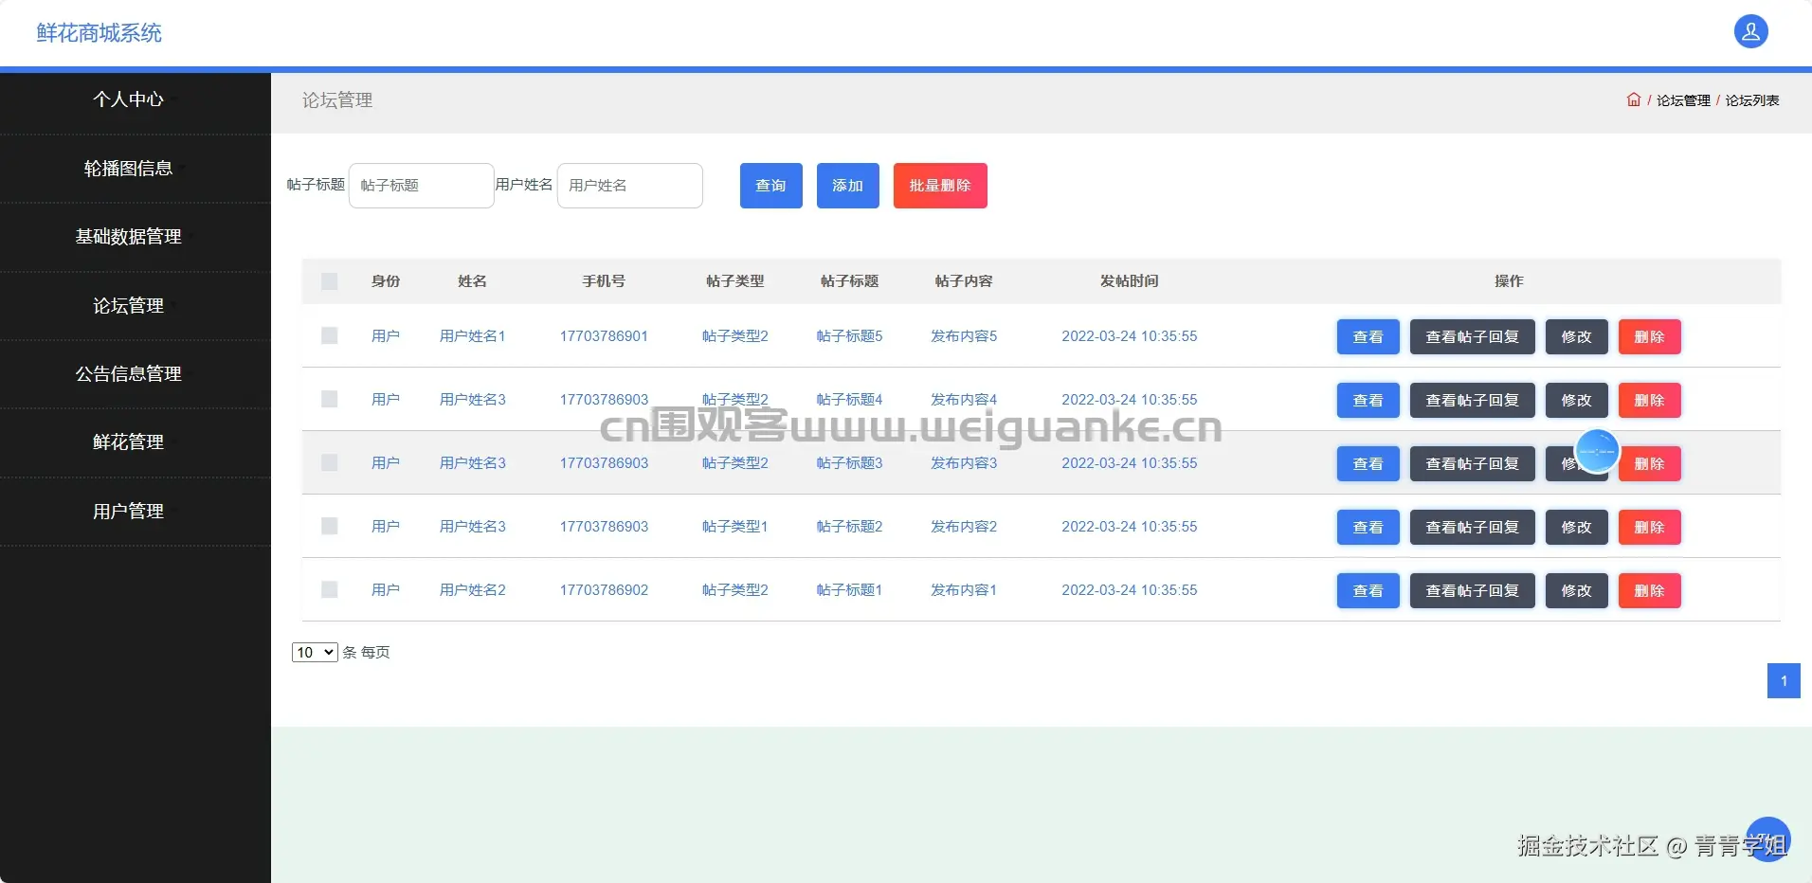Click 删除 on the 帖子标题3 row
This screenshot has width=1812, height=883.
click(x=1650, y=463)
